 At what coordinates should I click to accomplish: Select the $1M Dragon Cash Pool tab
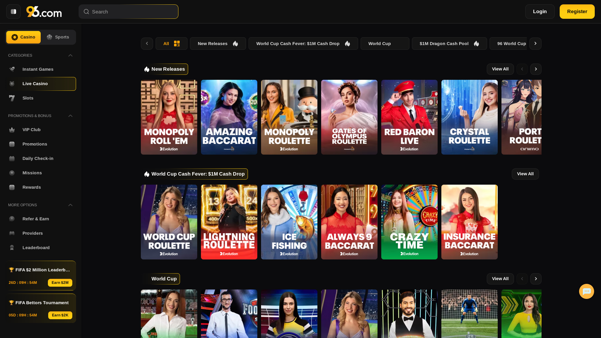[x=449, y=44]
